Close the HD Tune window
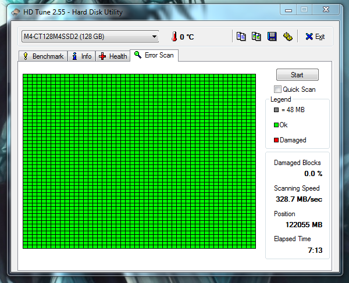 326,9
